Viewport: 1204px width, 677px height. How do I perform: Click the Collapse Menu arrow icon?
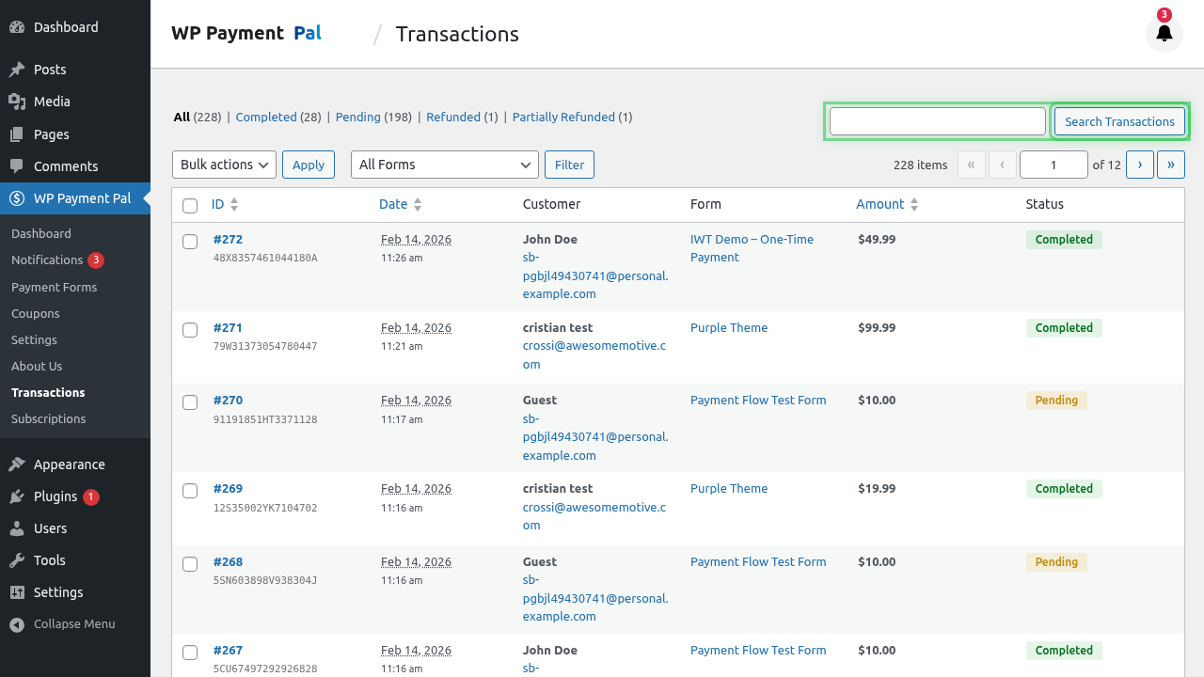(17, 624)
